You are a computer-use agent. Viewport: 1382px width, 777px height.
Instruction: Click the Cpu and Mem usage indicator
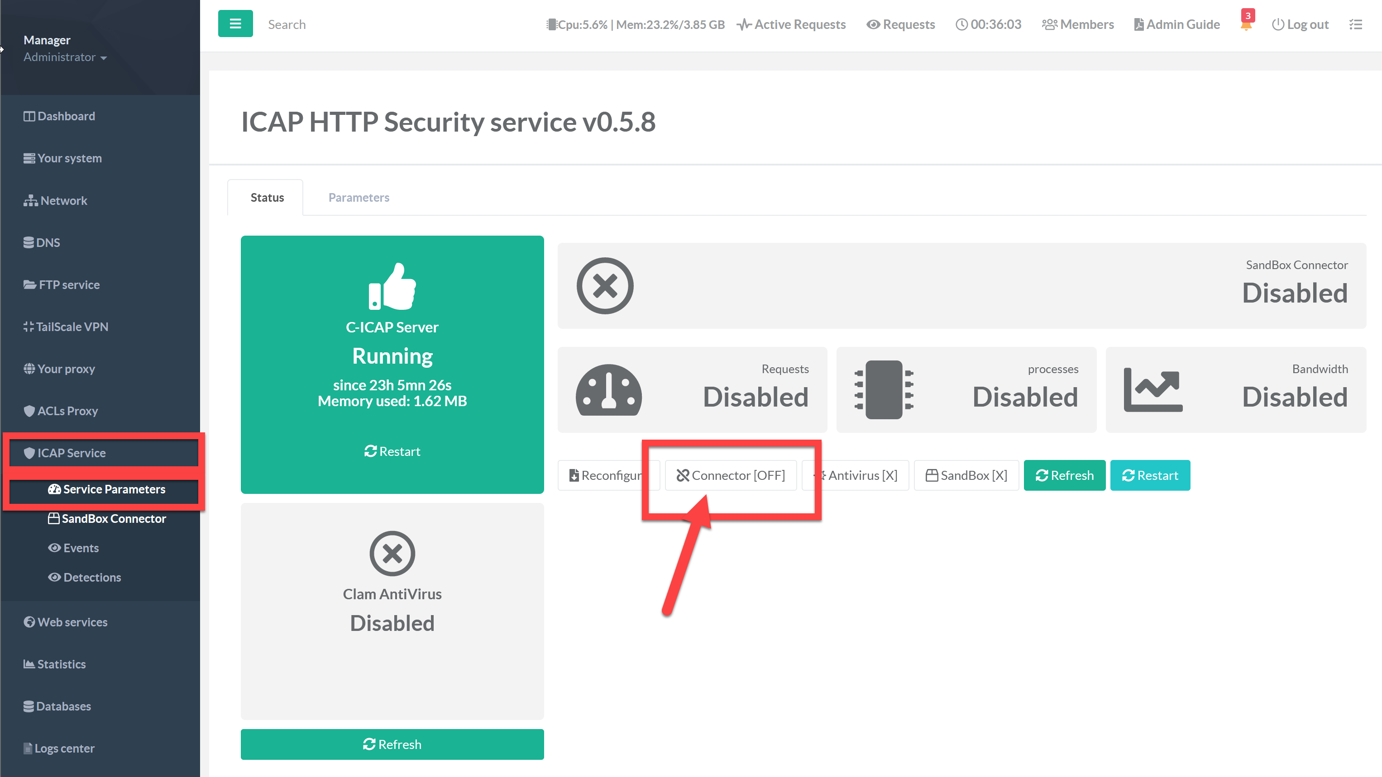635,25
